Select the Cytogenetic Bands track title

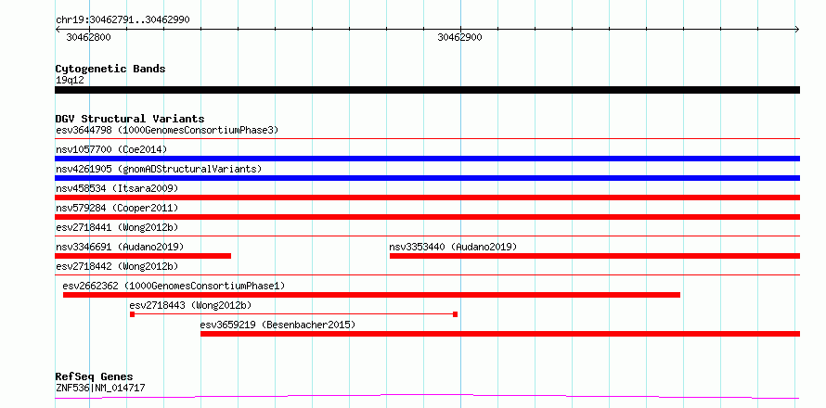[110, 69]
